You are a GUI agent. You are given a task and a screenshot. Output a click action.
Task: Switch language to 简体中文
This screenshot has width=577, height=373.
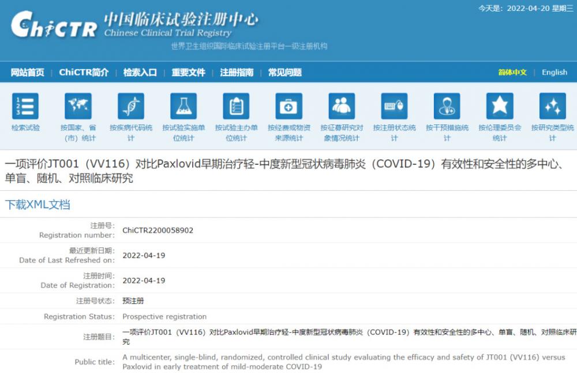pos(512,73)
